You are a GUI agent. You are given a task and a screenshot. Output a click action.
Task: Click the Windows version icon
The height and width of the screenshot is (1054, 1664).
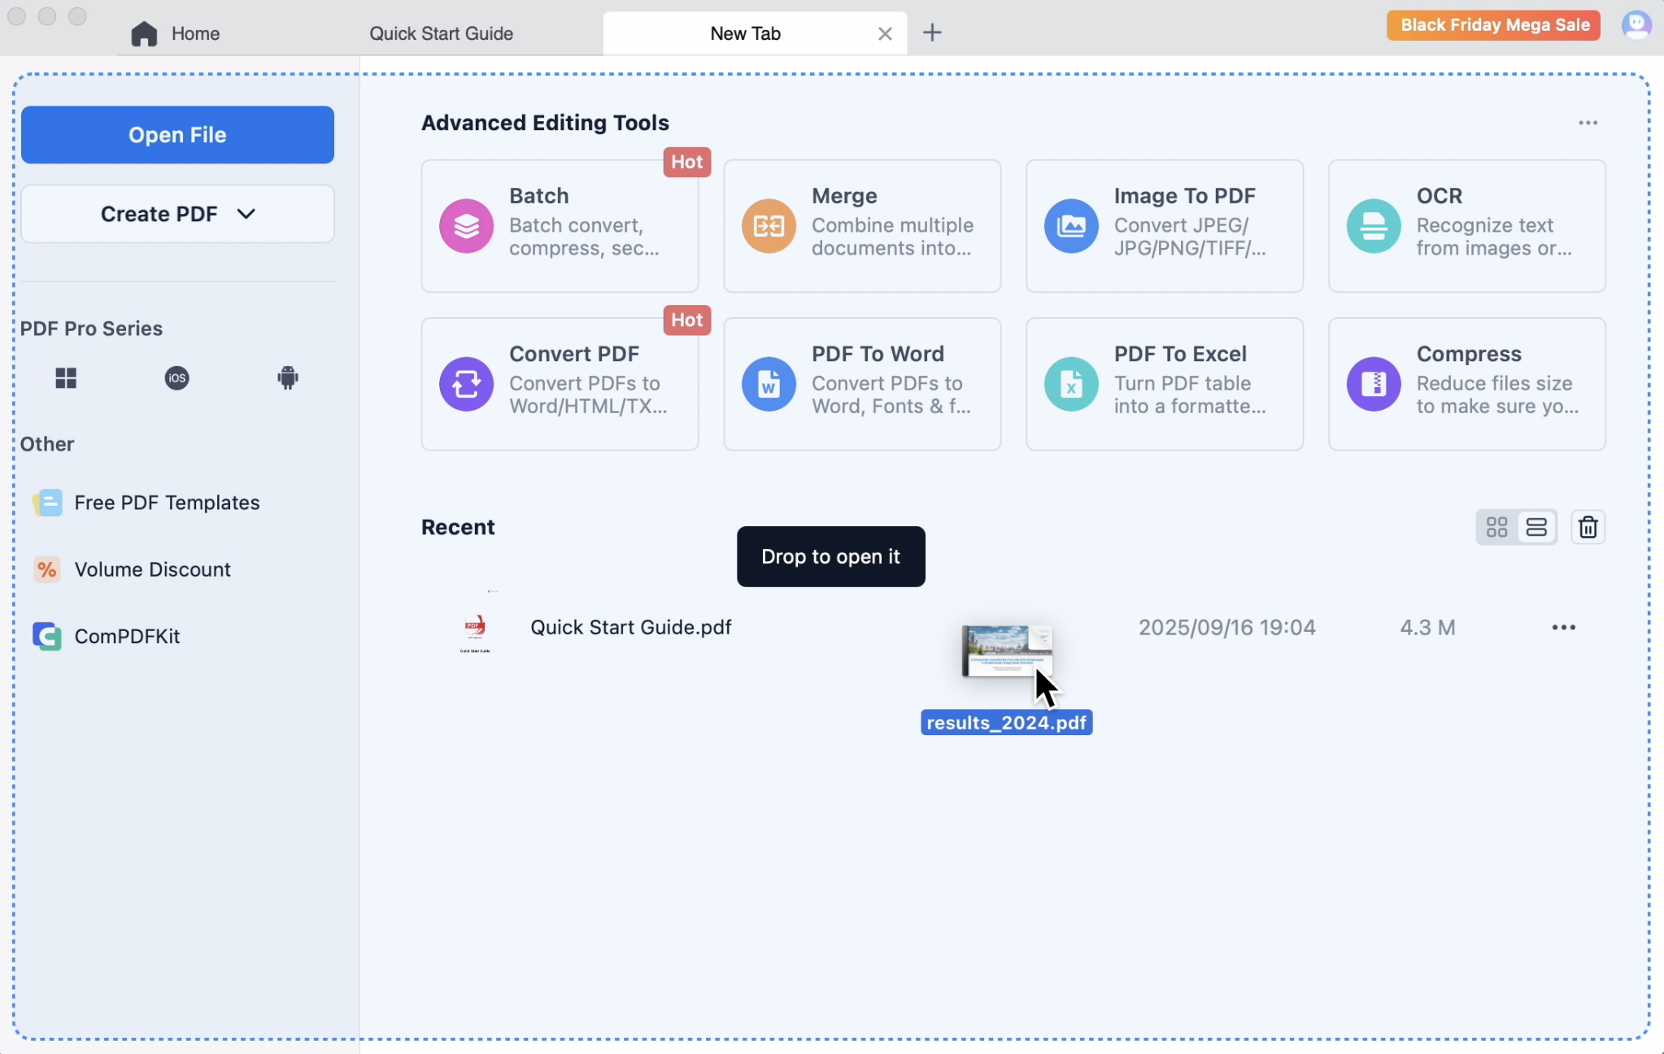pyautogui.click(x=66, y=377)
